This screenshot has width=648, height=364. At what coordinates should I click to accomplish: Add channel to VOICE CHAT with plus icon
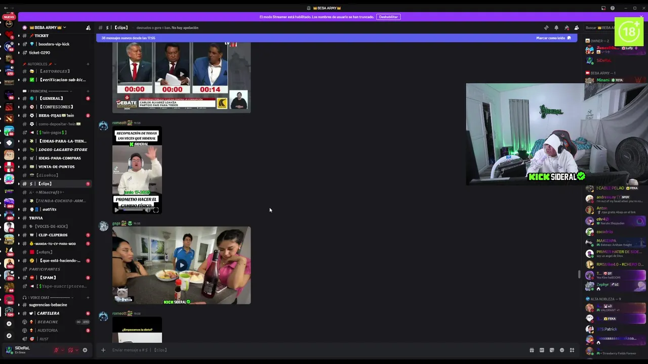[x=88, y=298]
